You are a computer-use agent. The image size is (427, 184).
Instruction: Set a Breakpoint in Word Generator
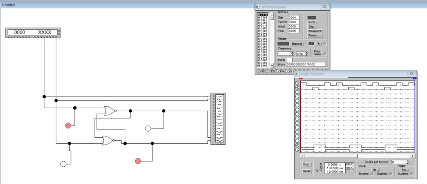point(315,31)
